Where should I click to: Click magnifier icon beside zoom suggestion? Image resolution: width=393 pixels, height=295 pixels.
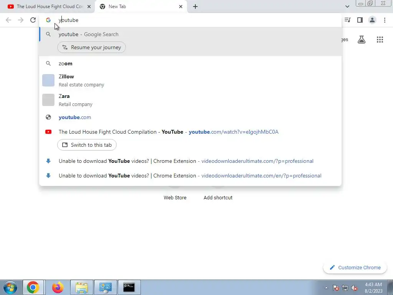[48, 63]
